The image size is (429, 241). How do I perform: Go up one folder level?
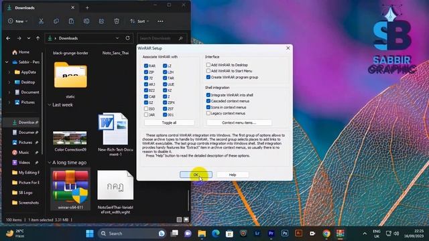point(38,38)
